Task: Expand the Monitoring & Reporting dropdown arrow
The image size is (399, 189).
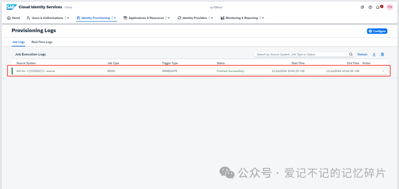Action: pos(263,18)
